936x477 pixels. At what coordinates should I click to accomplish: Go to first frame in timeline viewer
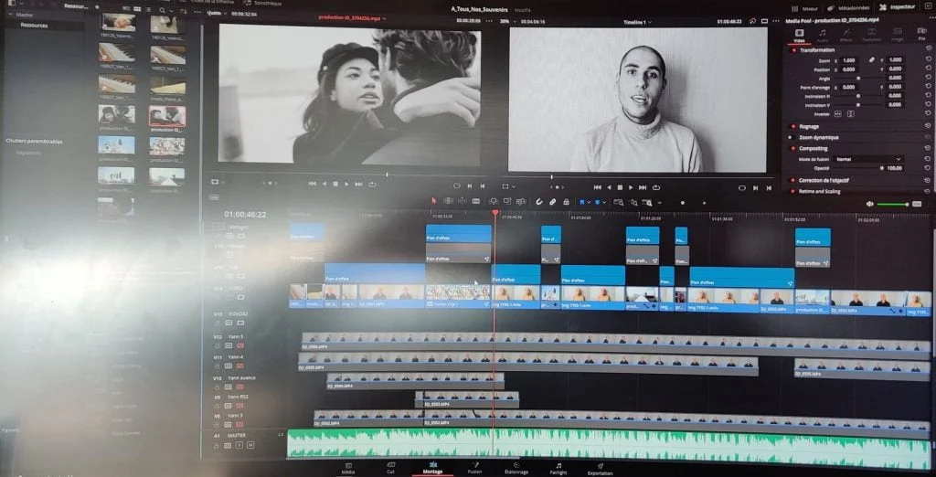[597, 186]
